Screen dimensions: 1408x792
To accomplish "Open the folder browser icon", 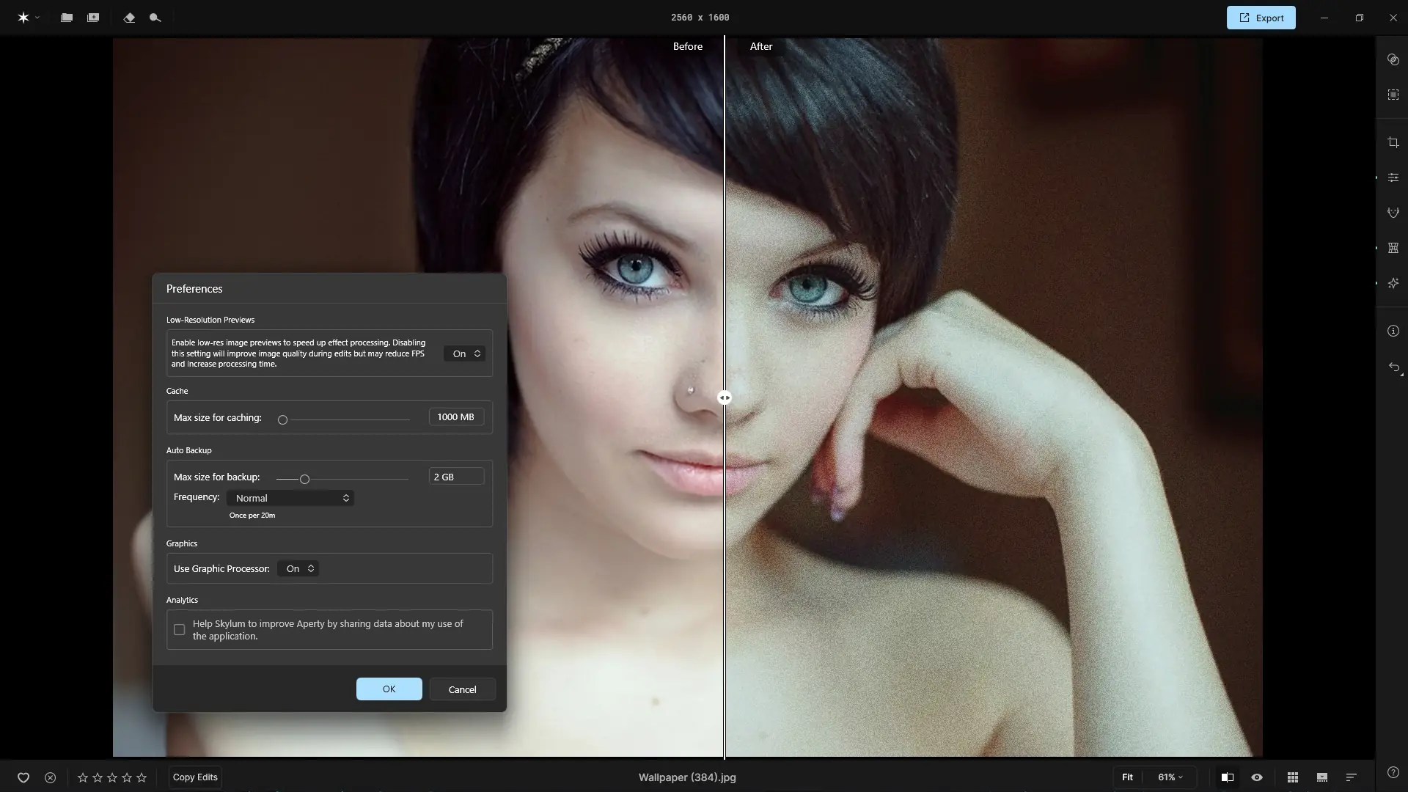I will click(x=66, y=18).
